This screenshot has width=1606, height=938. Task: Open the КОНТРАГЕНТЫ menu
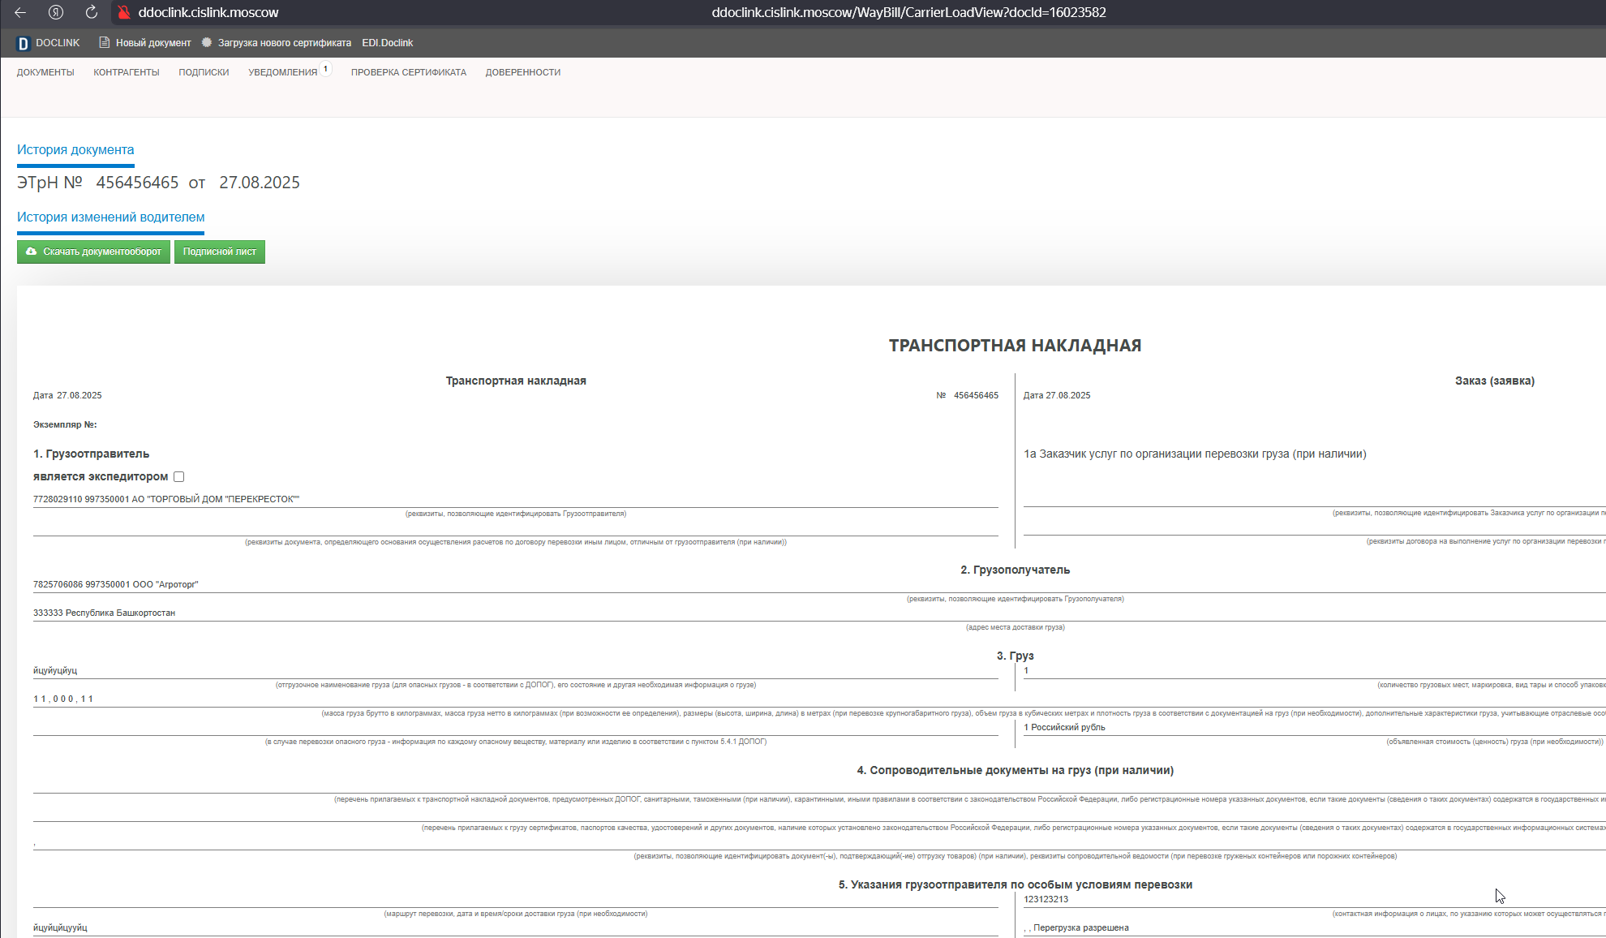click(127, 72)
